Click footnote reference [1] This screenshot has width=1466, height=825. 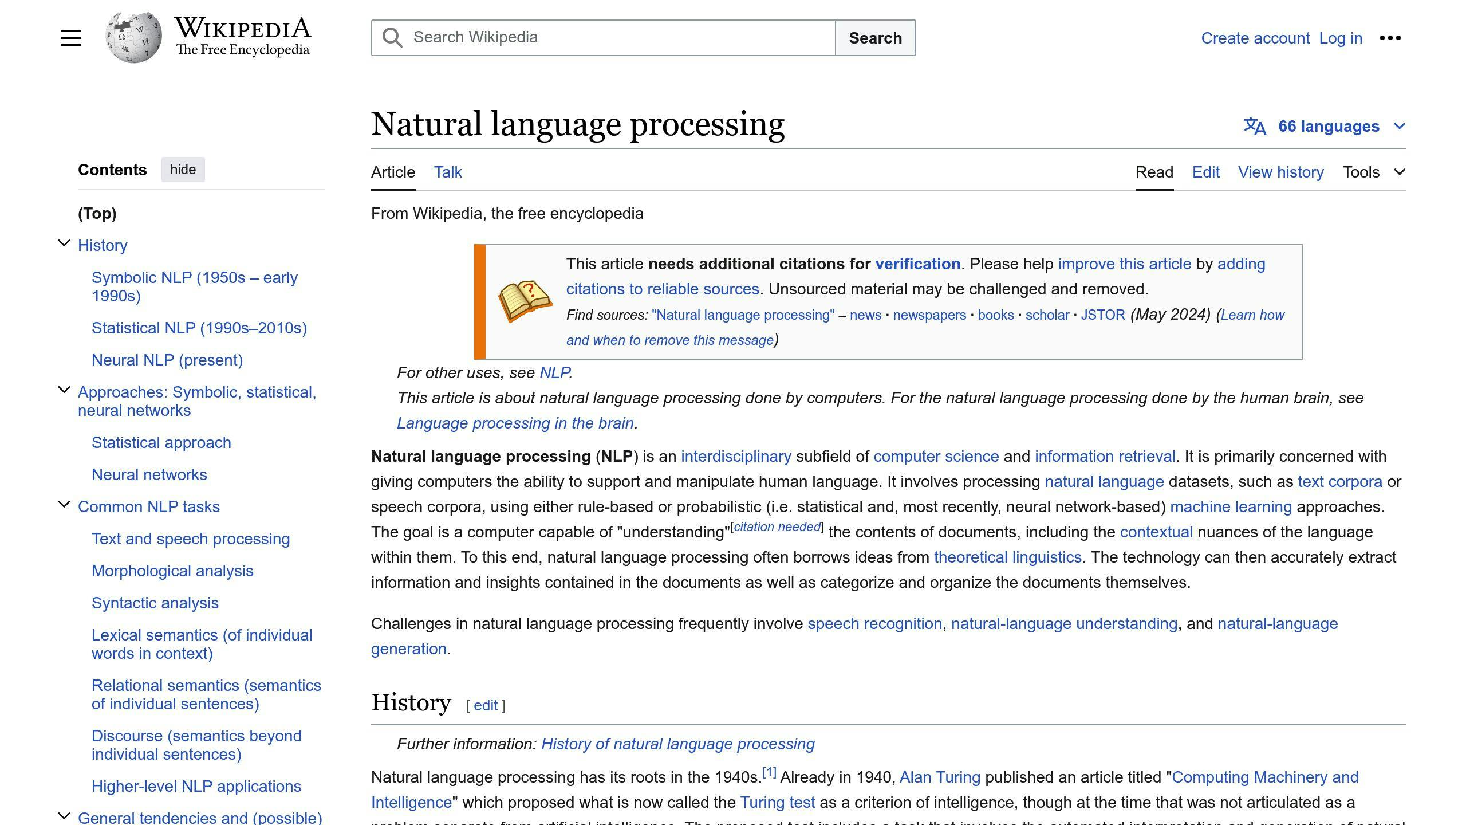pyautogui.click(x=769, y=773)
